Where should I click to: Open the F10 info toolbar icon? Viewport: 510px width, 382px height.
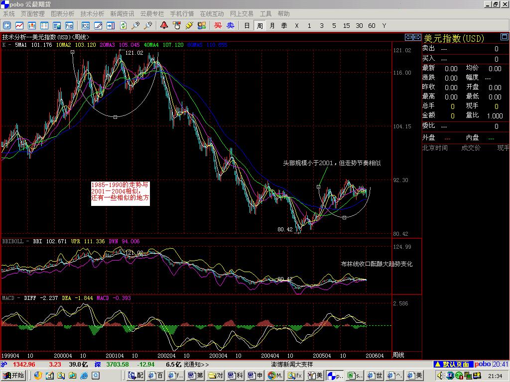click(x=69, y=25)
